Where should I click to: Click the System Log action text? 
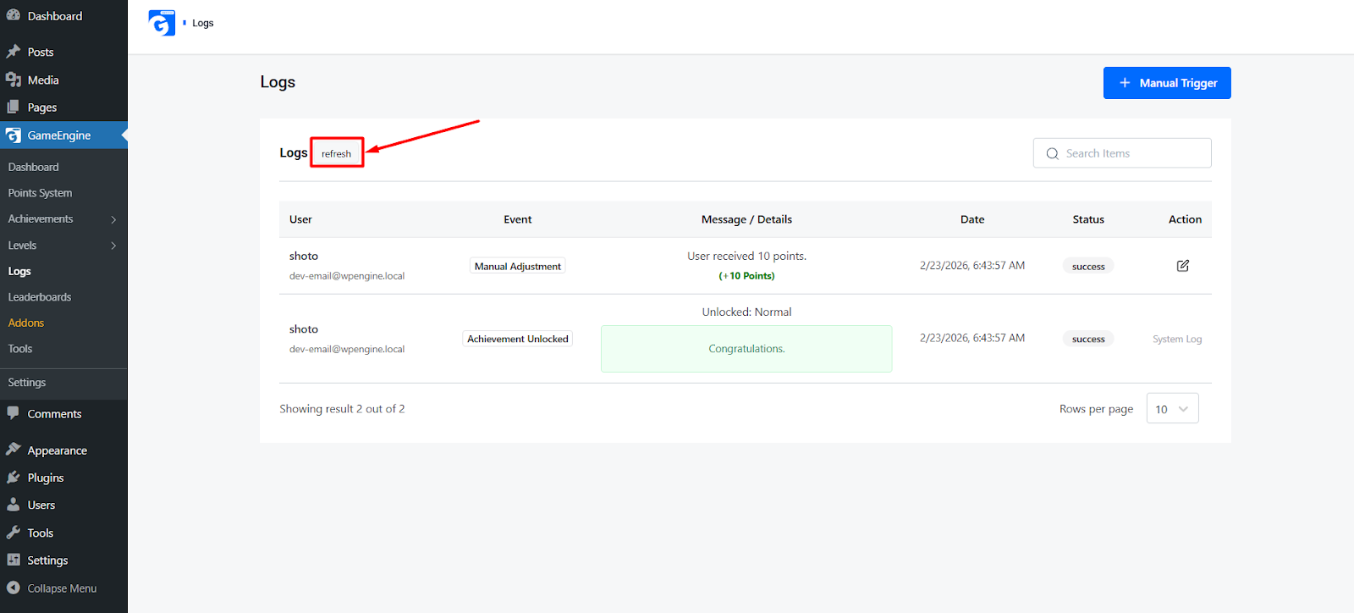(1177, 339)
